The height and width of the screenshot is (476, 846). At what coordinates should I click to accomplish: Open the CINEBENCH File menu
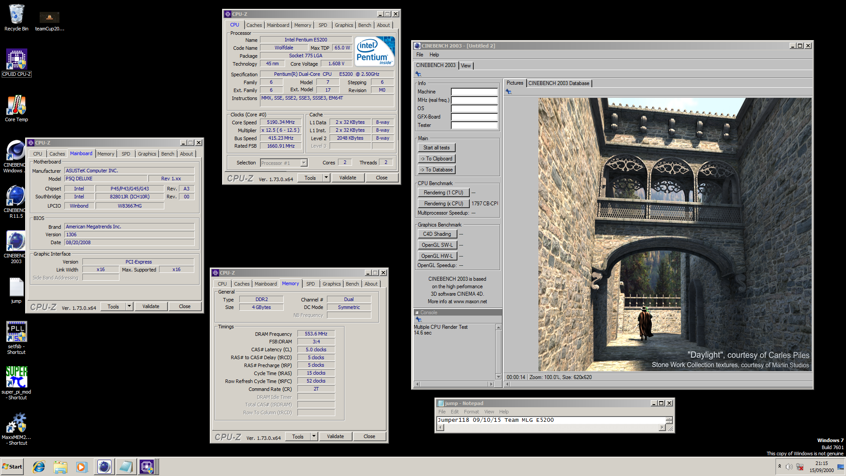(x=419, y=55)
